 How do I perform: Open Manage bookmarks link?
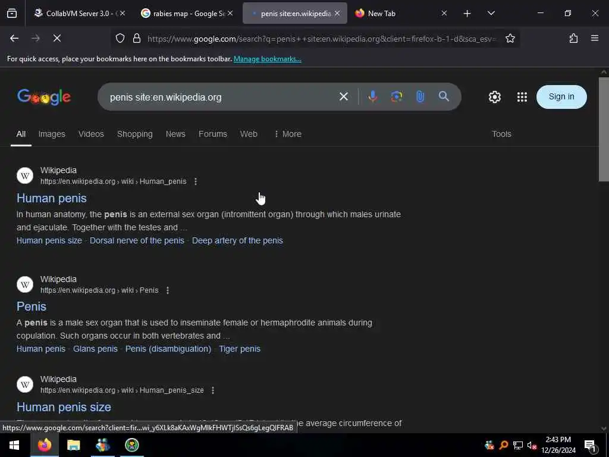tap(267, 59)
